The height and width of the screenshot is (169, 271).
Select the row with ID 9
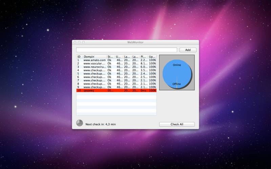116,87
